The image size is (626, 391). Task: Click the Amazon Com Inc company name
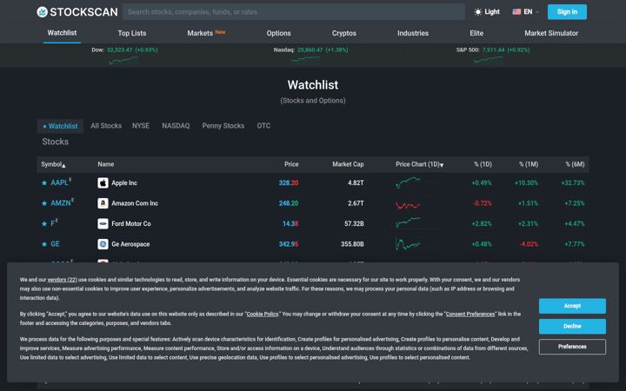pyautogui.click(x=135, y=203)
